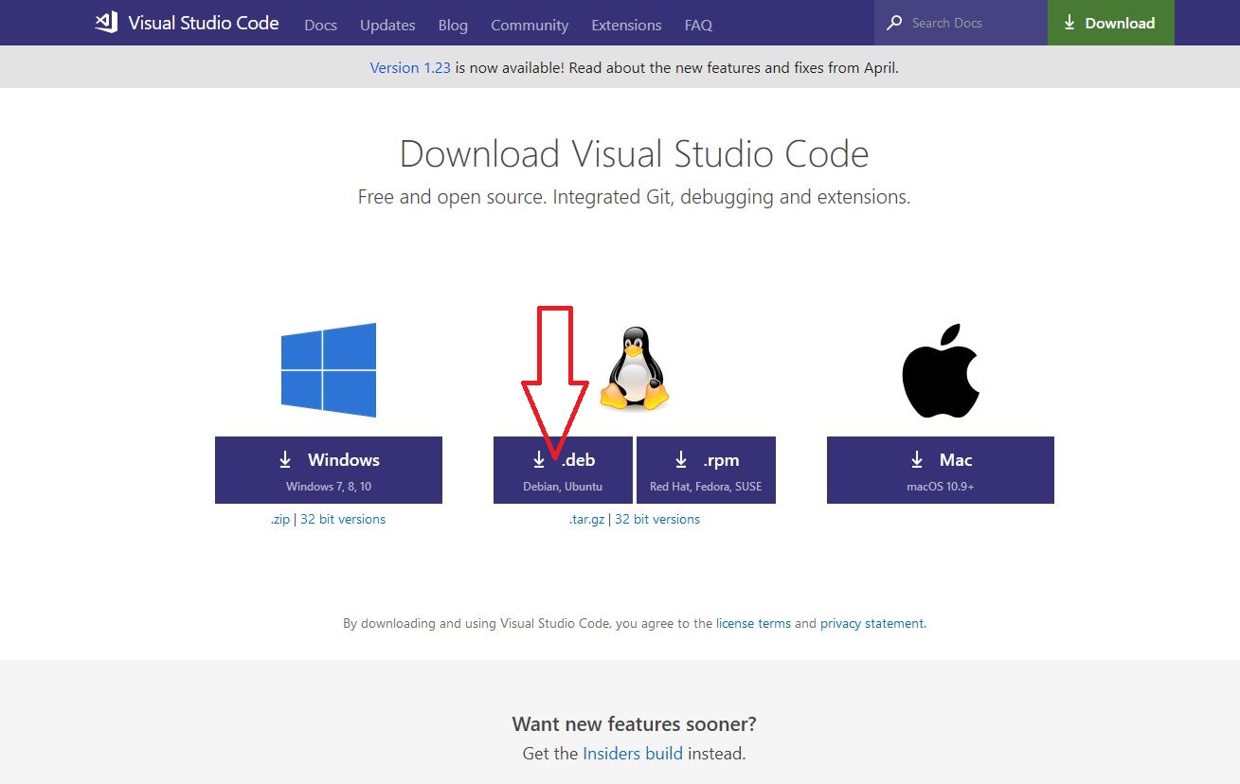The width and height of the screenshot is (1240, 784).
Task: Click the download arrow icon in header Download button
Action: (1069, 23)
